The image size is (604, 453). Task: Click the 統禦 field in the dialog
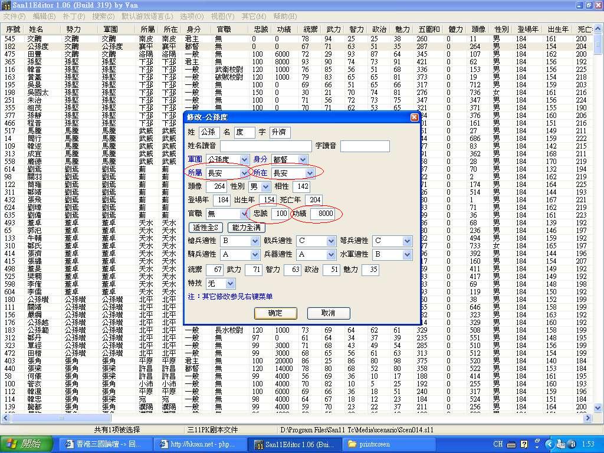(215, 270)
